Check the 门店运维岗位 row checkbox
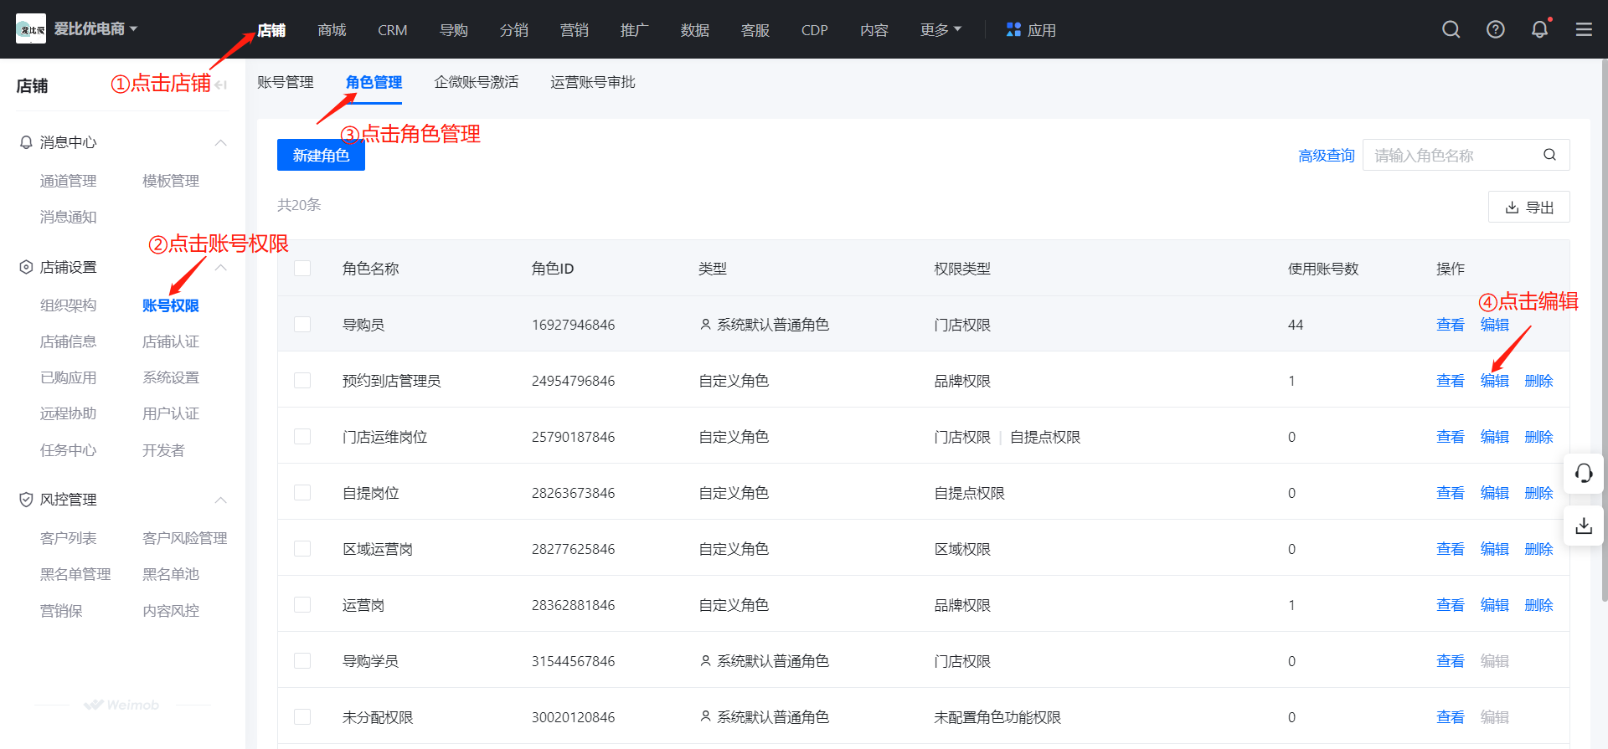 click(302, 436)
